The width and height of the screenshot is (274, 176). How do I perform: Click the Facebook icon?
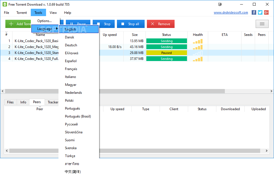254,12
